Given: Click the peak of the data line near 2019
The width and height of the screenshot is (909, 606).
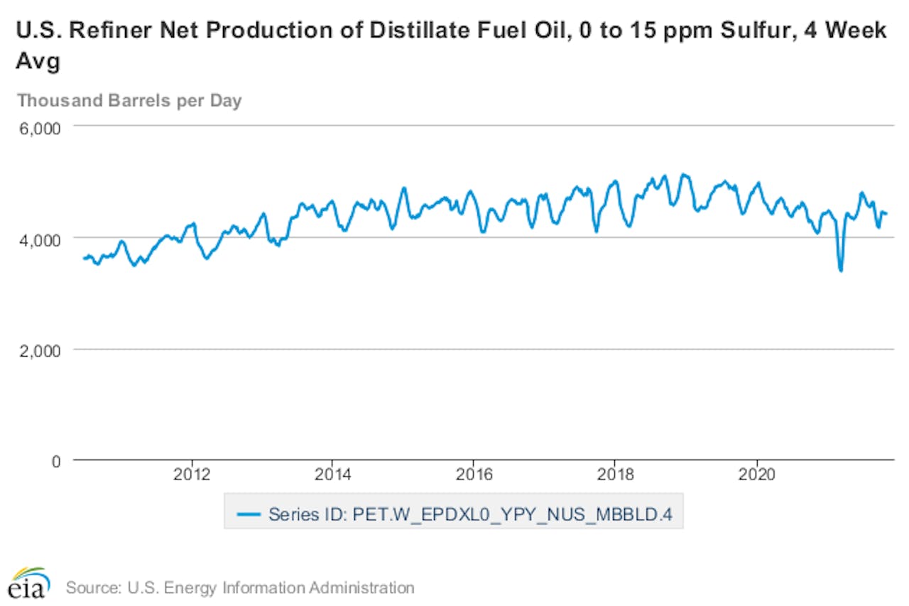Looking at the screenshot, I should [684, 172].
